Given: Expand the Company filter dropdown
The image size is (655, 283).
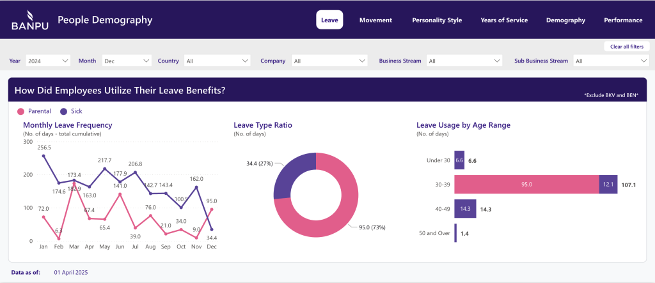Looking at the screenshot, I should coord(329,61).
